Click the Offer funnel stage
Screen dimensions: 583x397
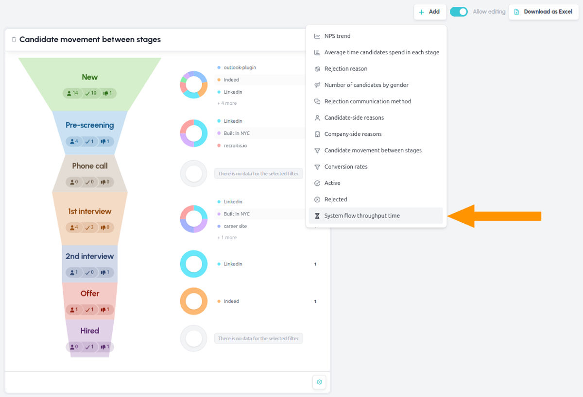tap(90, 301)
